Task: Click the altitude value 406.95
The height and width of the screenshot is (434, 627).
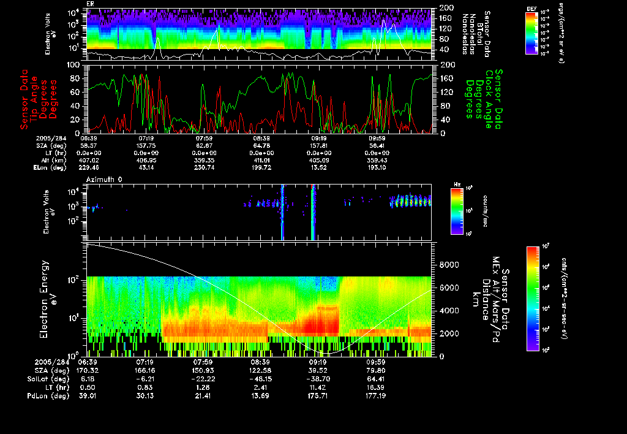Action: click(147, 160)
